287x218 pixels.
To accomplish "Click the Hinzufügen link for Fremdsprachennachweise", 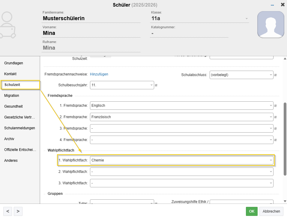I will coord(99,74).
